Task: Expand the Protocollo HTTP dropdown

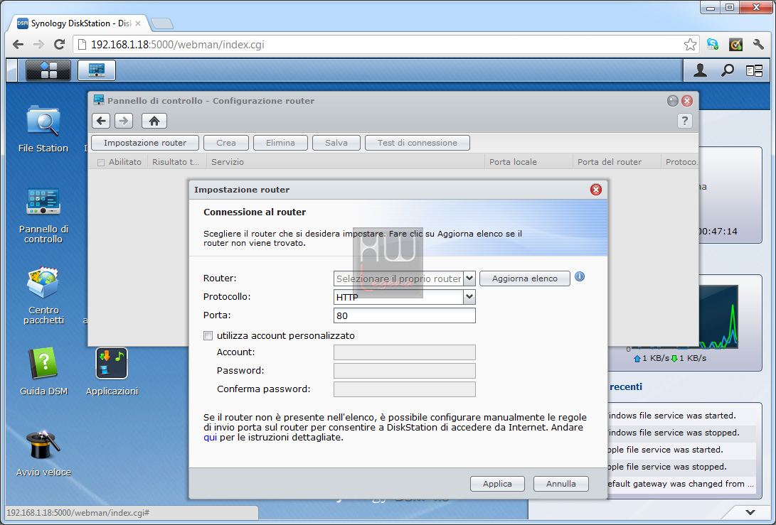Action: tap(469, 297)
